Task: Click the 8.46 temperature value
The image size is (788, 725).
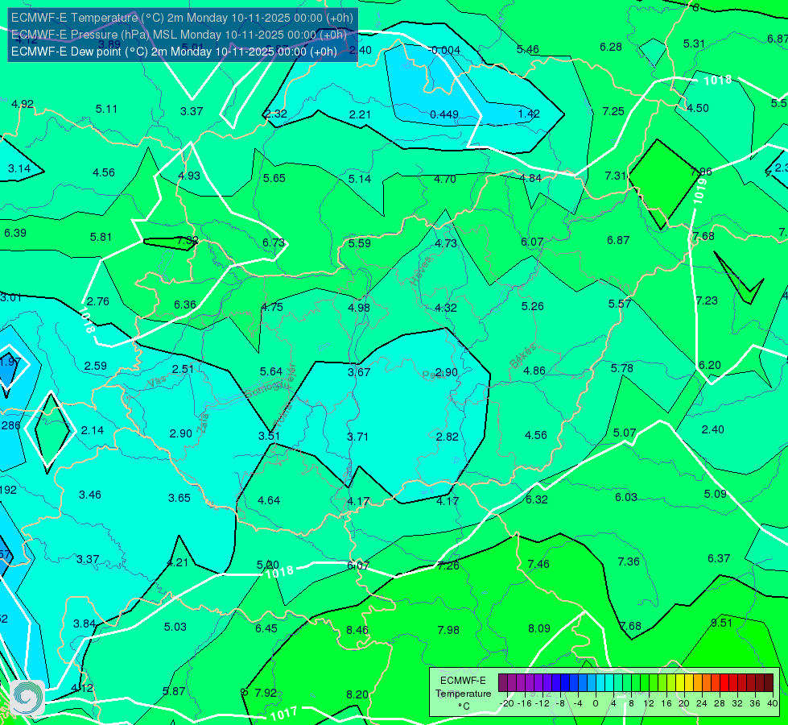Action: coord(357,630)
